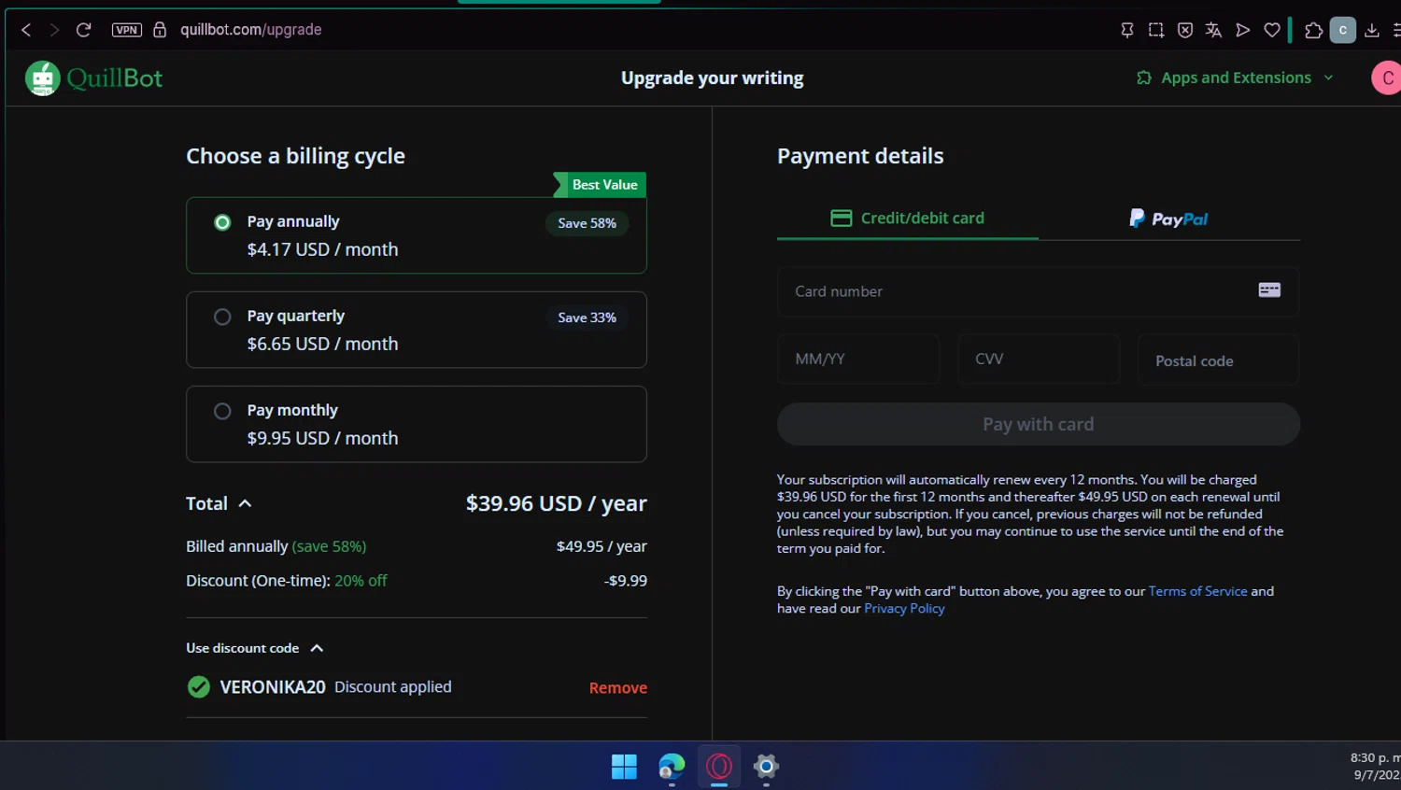This screenshot has height=790, width=1401.
Task: Click the Save 33% badge
Action: [x=587, y=317]
